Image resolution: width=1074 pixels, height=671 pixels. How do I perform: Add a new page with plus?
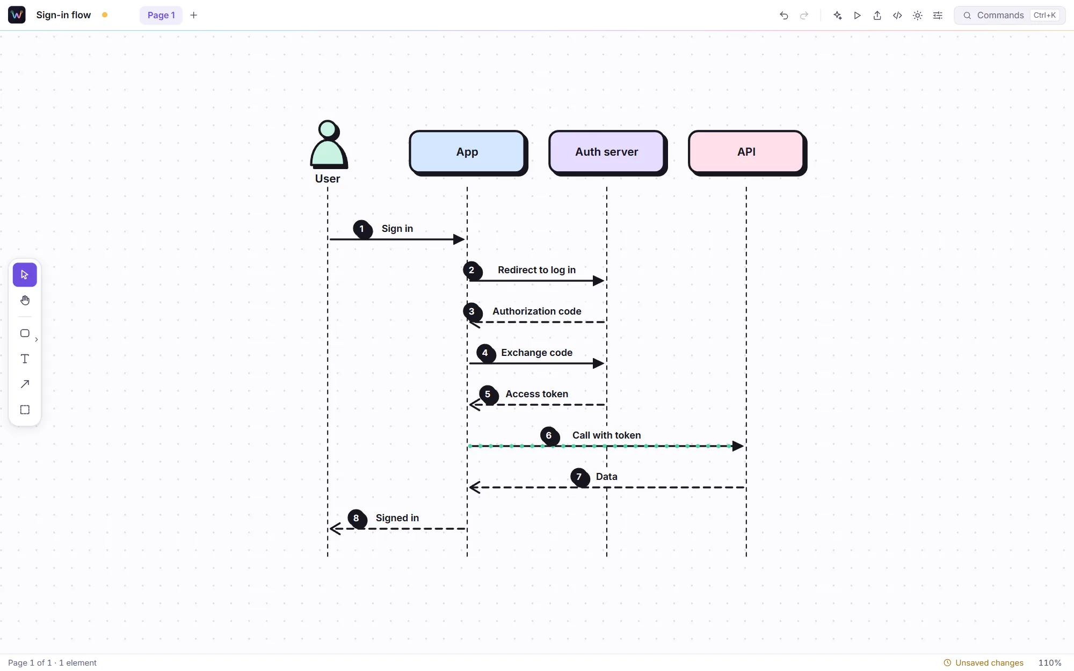click(194, 16)
